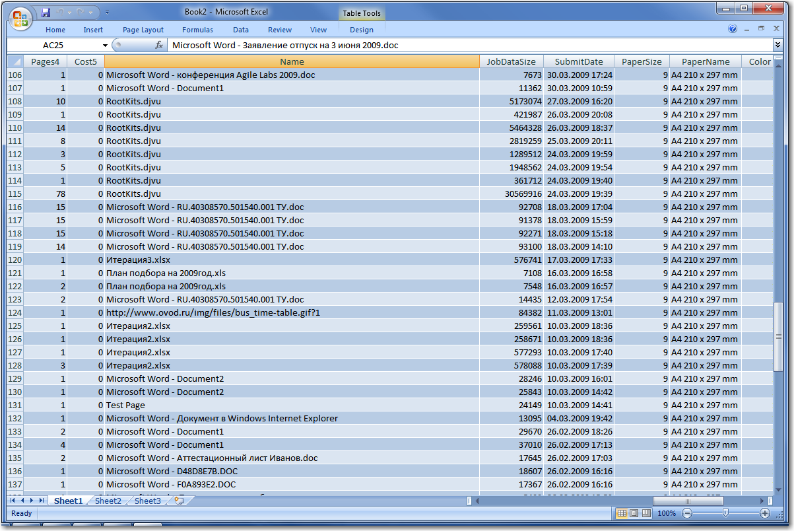Viewport: 794px width, 531px height.
Task: Restore the workbook window inside Excel
Action: (x=761, y=29)
